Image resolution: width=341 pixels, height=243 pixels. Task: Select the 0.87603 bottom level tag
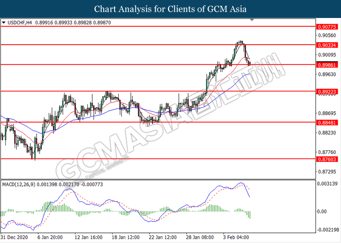(x=325, y=158)
